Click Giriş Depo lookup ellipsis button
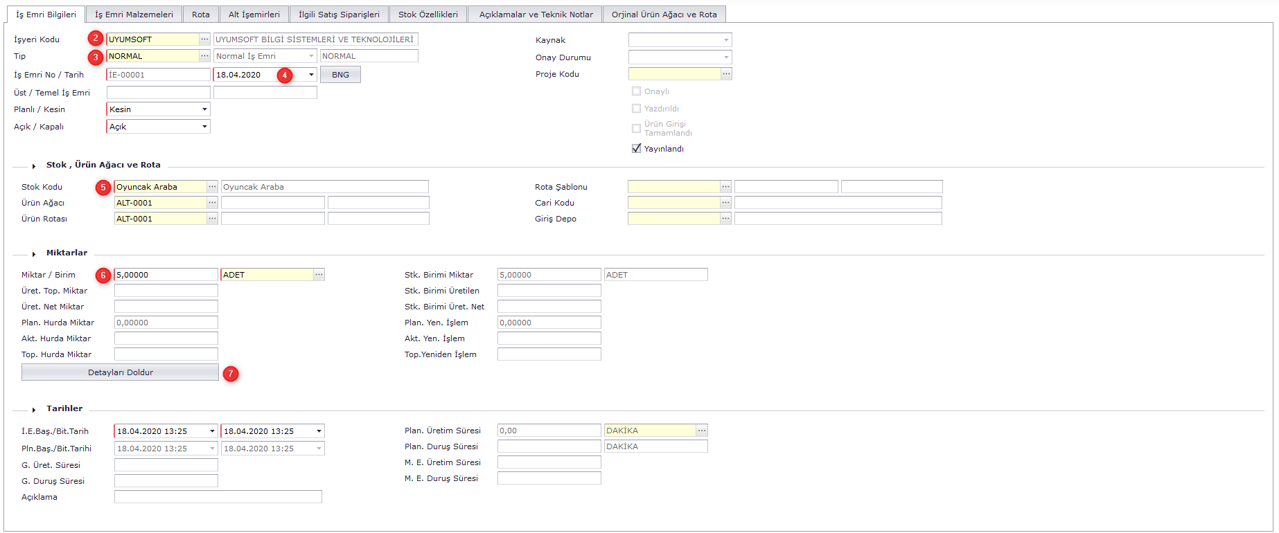Screen dimensions: 1279x533 click(x=725, y=219)
